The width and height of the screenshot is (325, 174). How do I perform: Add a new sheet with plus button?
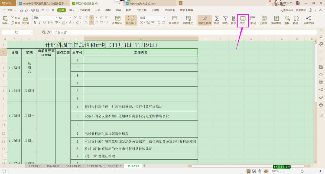point(145,166)
